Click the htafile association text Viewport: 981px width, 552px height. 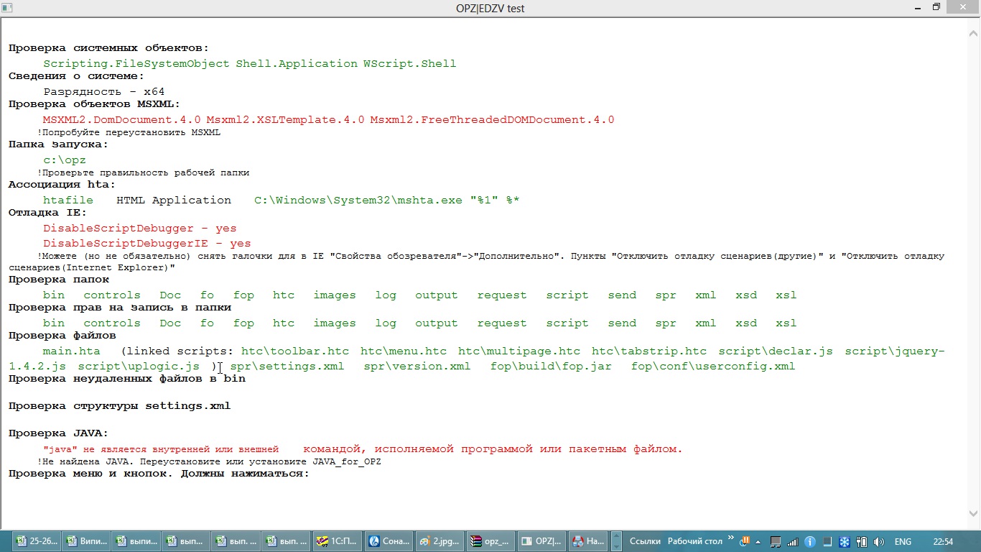pos(68,200)
